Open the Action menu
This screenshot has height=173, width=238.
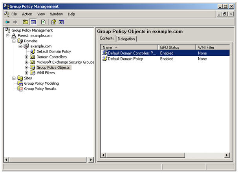point(27,14)
